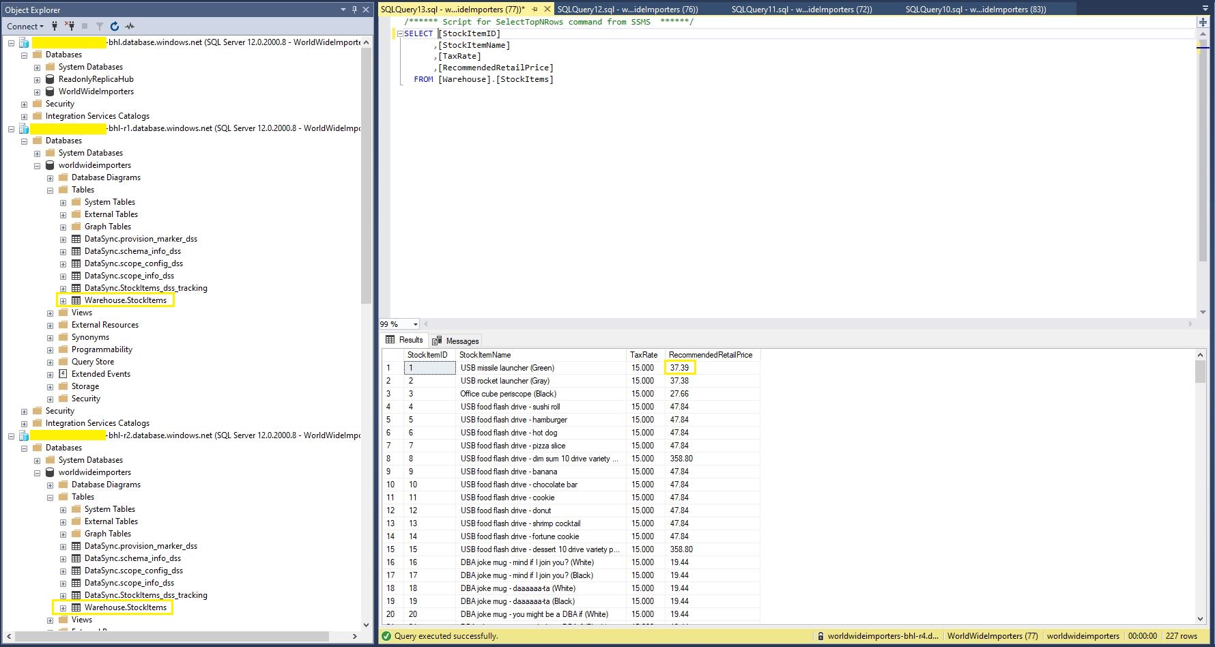Toggle pin on SQLQuery13.sql tab
1215x647 pixels.
pyautogui.click(x=534, y=10)
